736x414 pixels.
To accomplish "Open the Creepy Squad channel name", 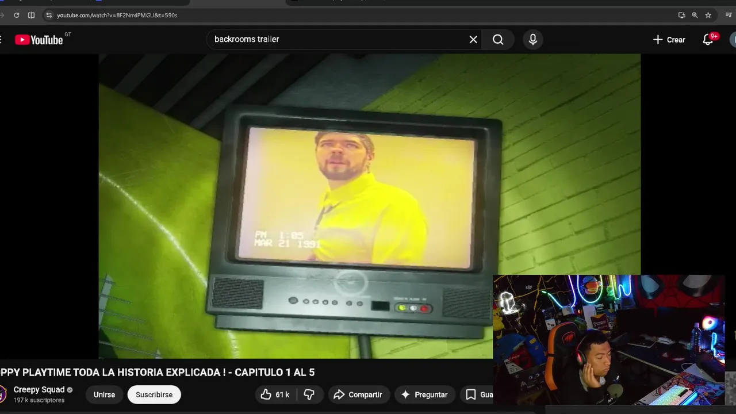I will [39, 389].
